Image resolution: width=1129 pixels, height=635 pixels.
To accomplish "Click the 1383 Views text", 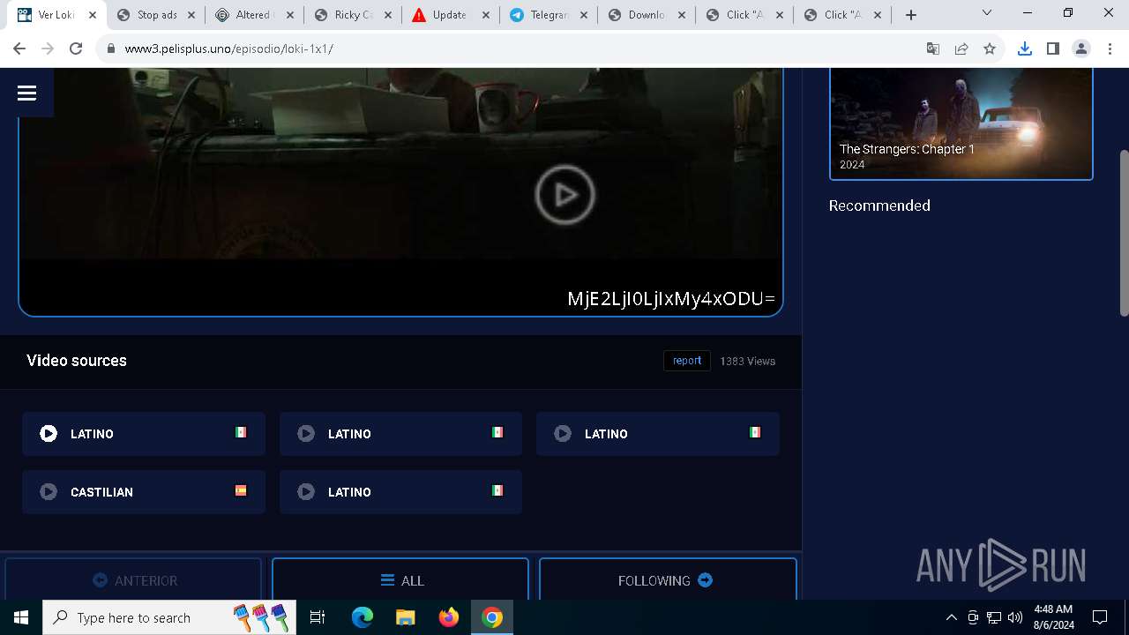I will [748, 361].
